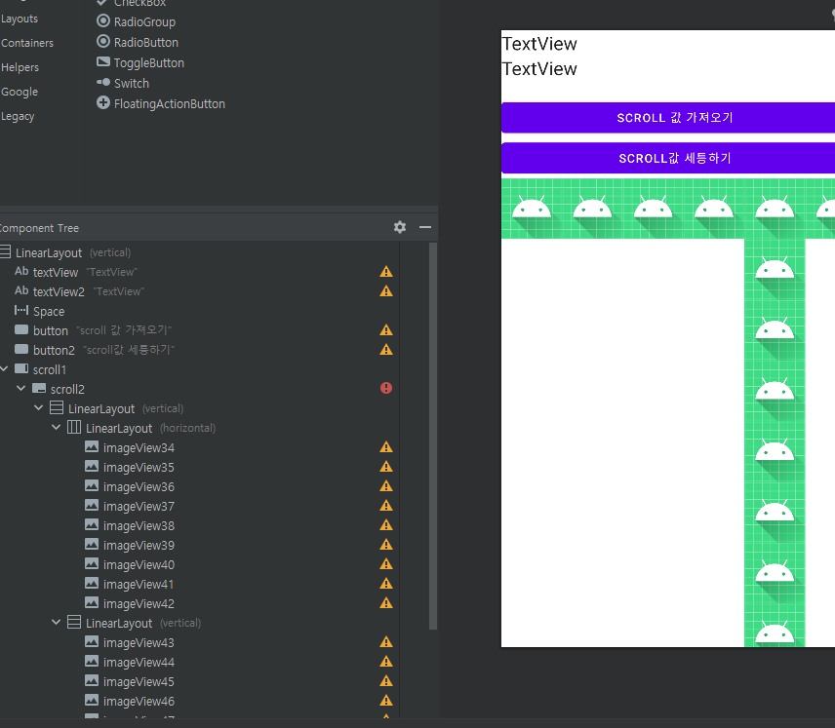Click warning icon on button row
The height and width of the screenshot is (728, 835).
pos(386,330)
